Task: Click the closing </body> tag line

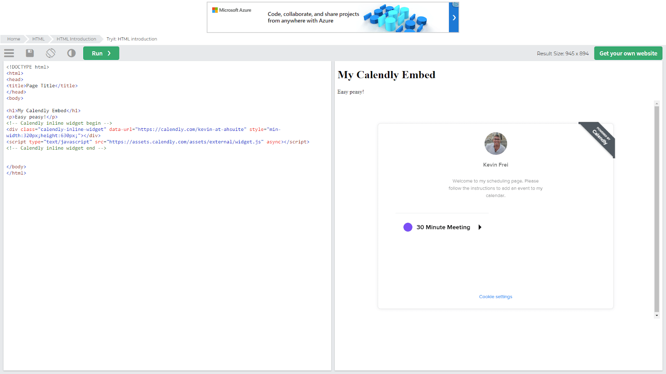Action: click(16, 167)
